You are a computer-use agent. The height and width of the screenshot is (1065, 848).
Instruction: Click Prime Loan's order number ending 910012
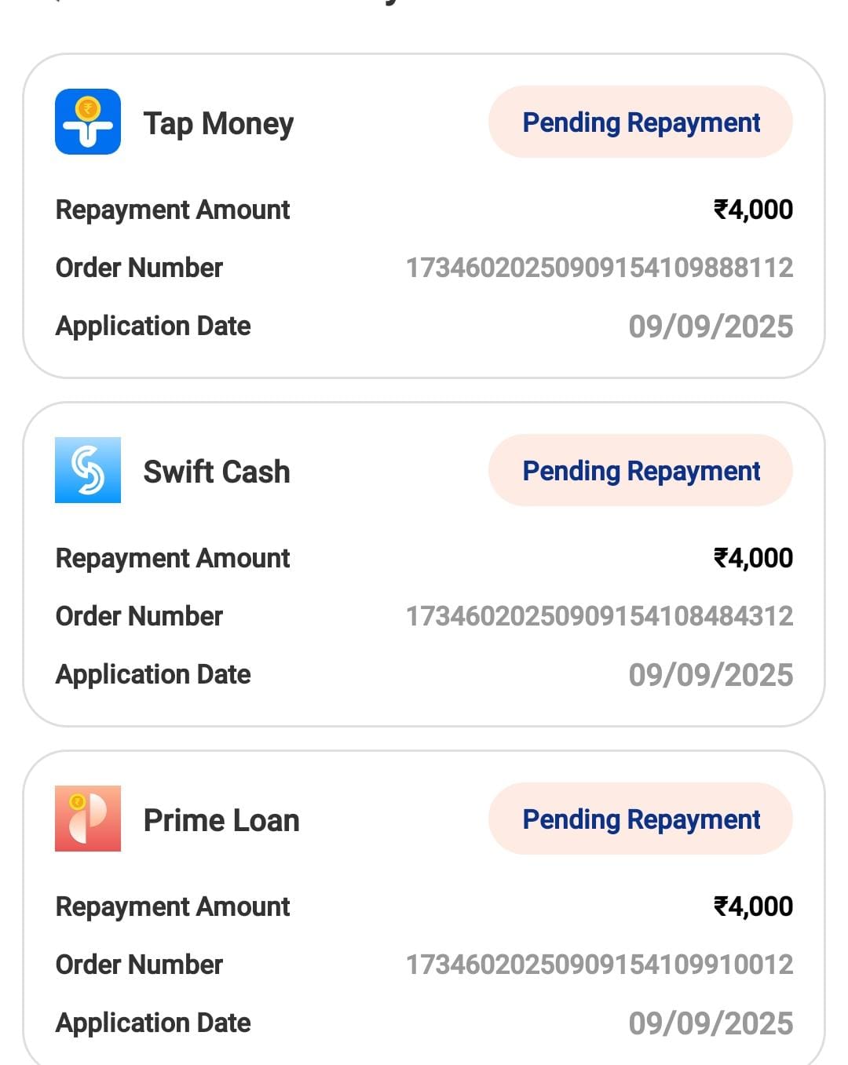coord(599,965)
